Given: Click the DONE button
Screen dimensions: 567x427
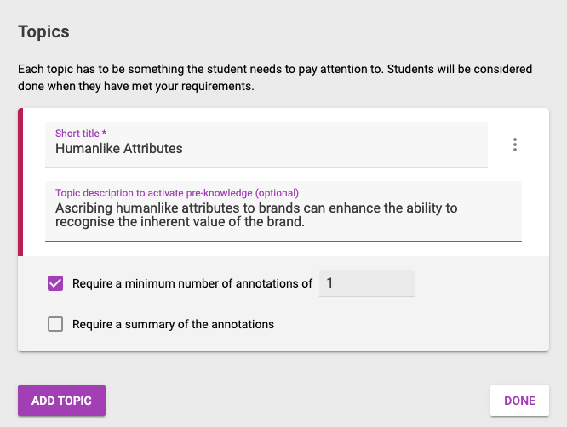Looking at the screenshot, I should pos(519,401).
